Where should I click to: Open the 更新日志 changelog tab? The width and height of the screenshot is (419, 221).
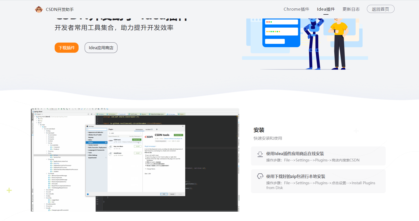tap(351, 9)
